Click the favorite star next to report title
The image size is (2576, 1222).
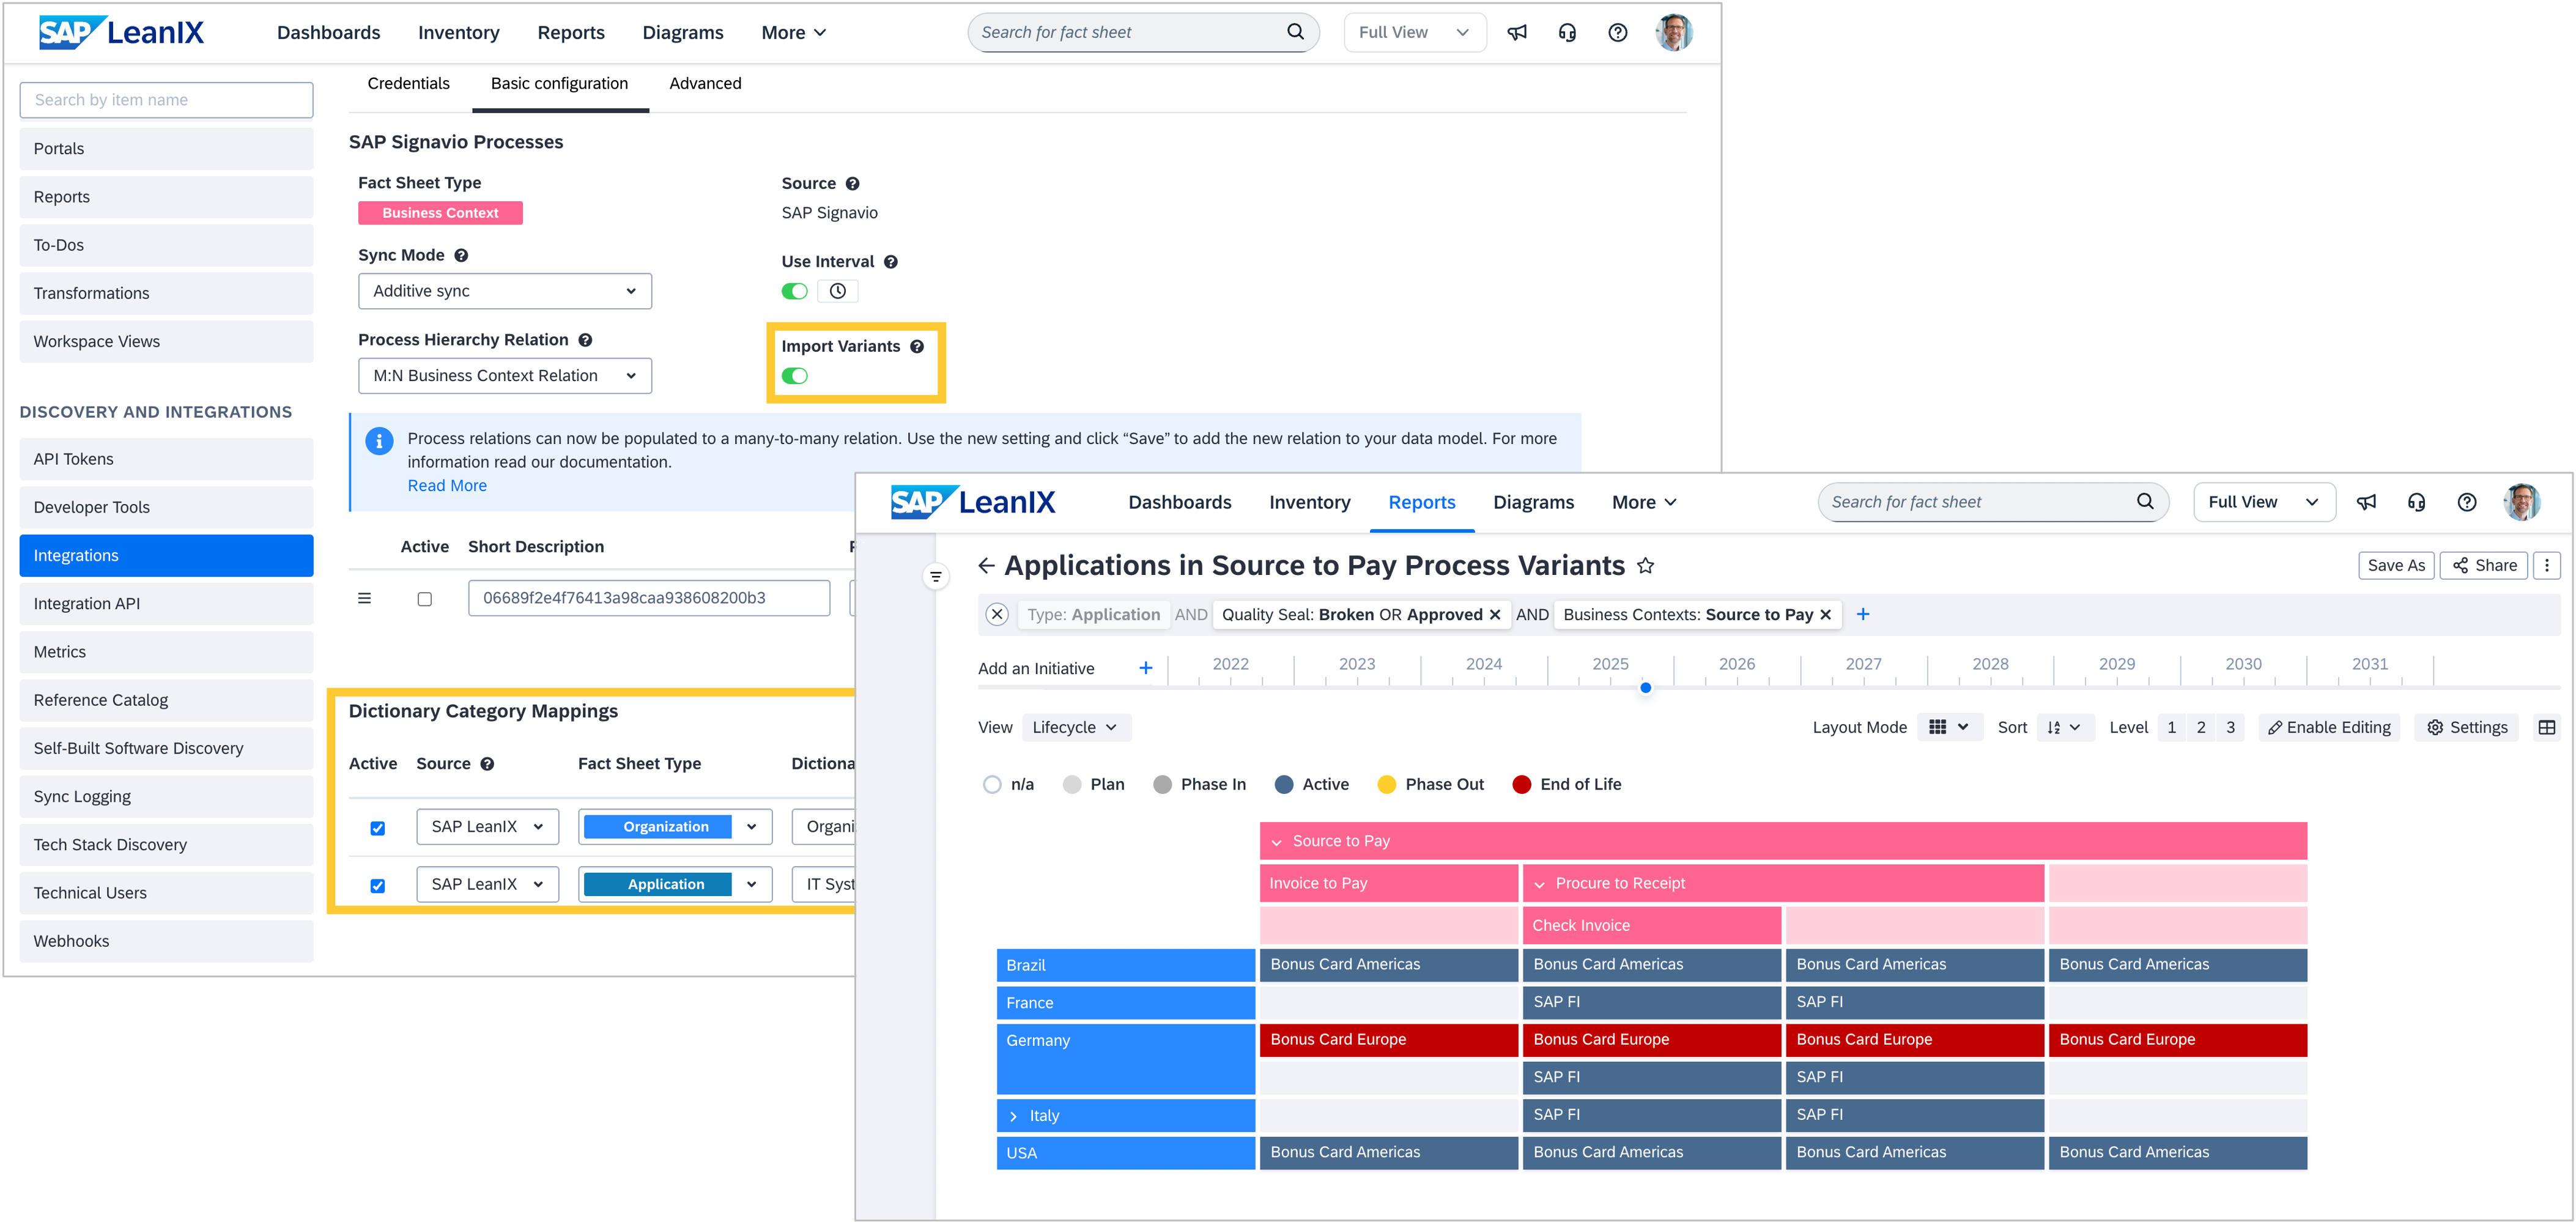click(x=1645, y=566)
